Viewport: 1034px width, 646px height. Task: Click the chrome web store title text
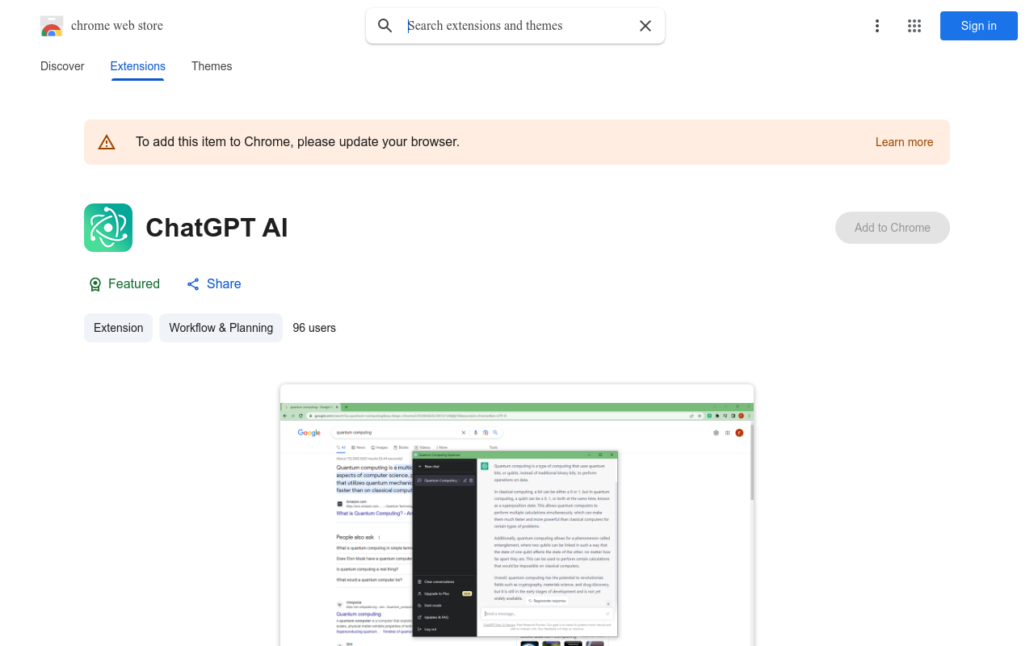click(117, 26)
